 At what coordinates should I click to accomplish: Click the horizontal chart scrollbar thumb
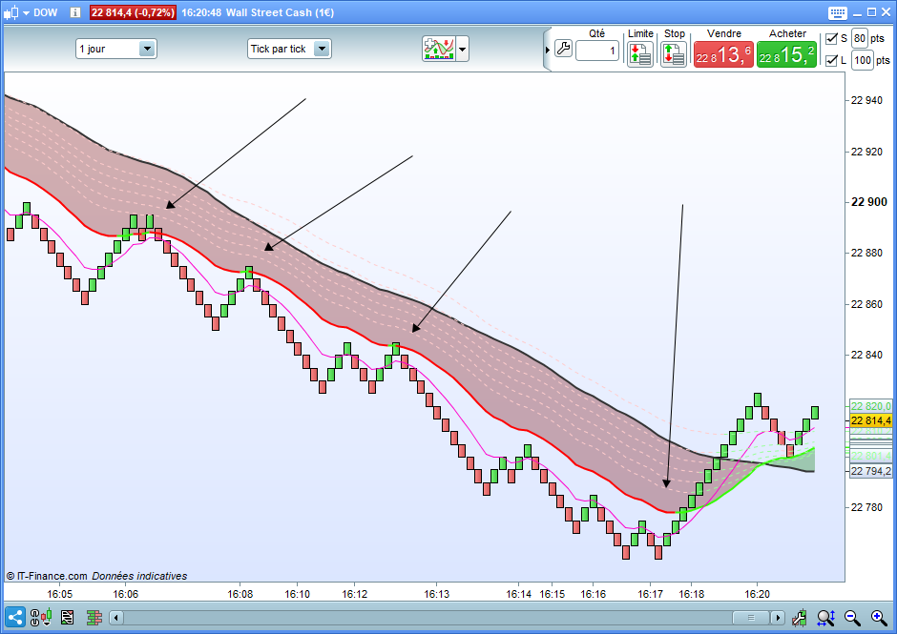[x=751, y=618]
